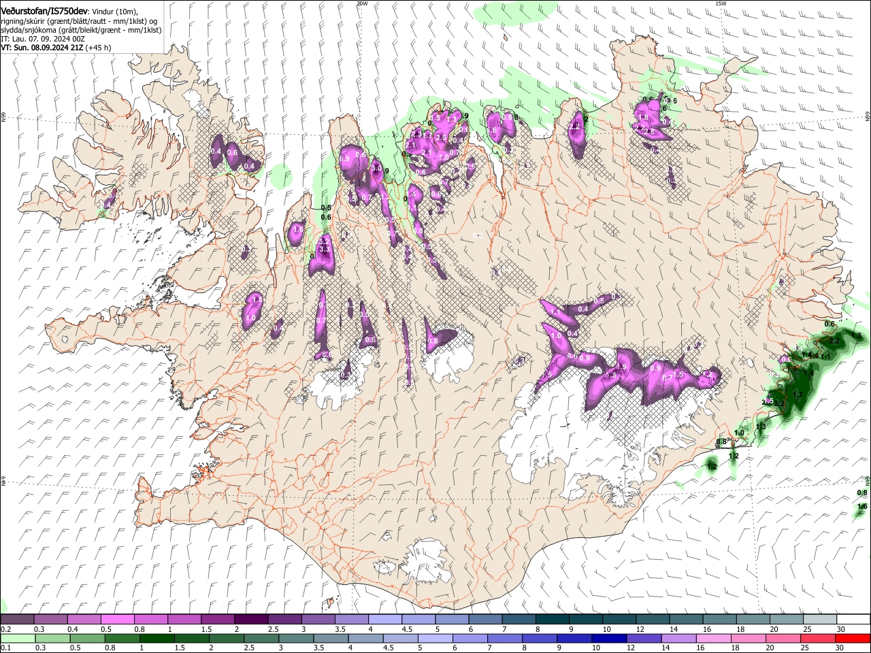The image size is (871, 653).
Task: Pick the 16 swatch in the top legend row
Action: (719, 619)
